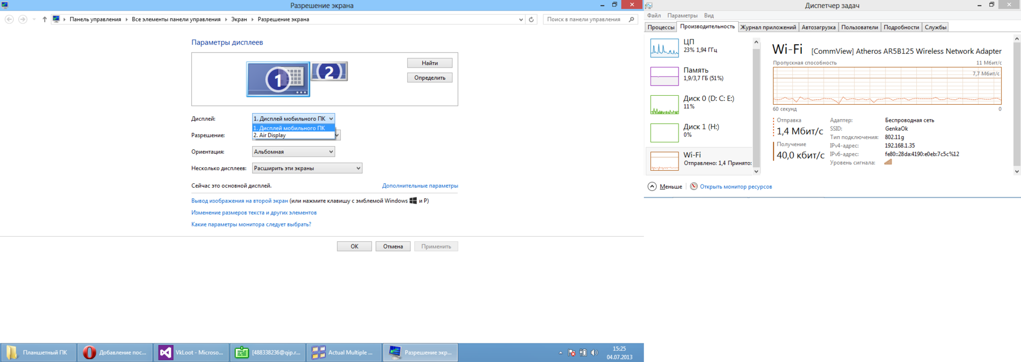
Task: Click Screen Resolution title bar icon
Action: (x=5, y=5)
